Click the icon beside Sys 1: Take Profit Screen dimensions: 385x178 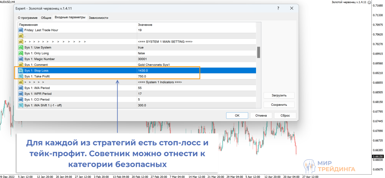pyautogui.click(x=21, y=76)
